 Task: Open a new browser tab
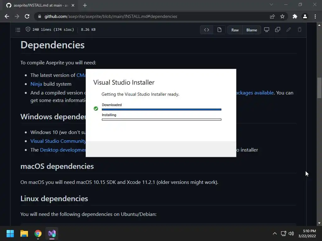coord(85,5)
